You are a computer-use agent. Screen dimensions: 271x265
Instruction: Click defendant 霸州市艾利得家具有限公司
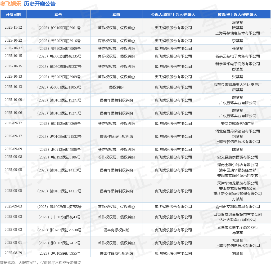(237, 207)
